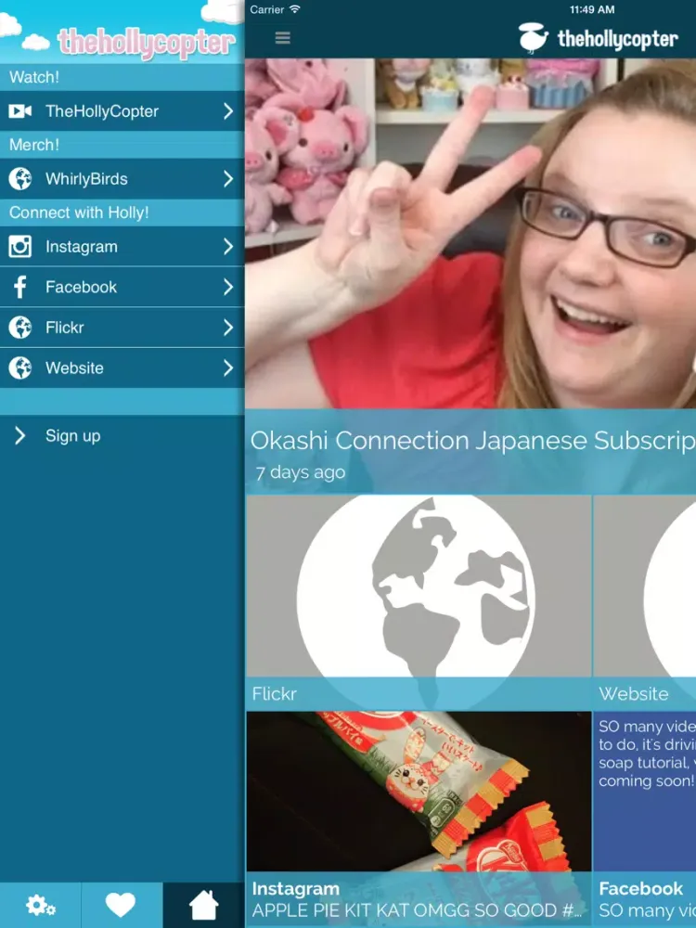Tap the hamburger menu icon
The image size is (696, 928).
pyautogui.click(x=282, y=38)
